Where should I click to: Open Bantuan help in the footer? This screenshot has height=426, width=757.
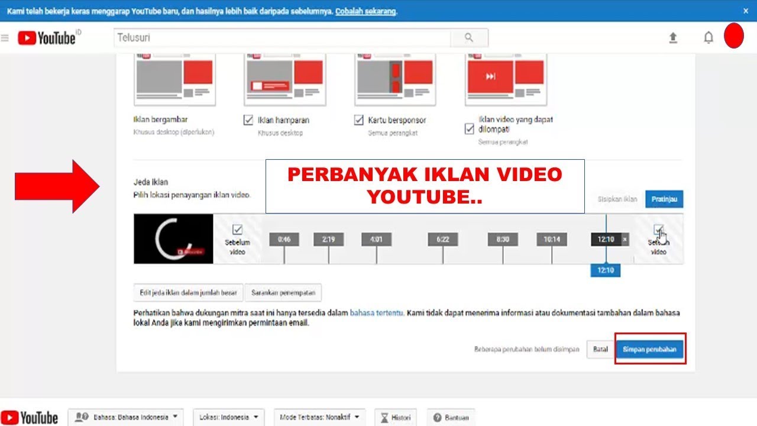(x=451, y=417)
